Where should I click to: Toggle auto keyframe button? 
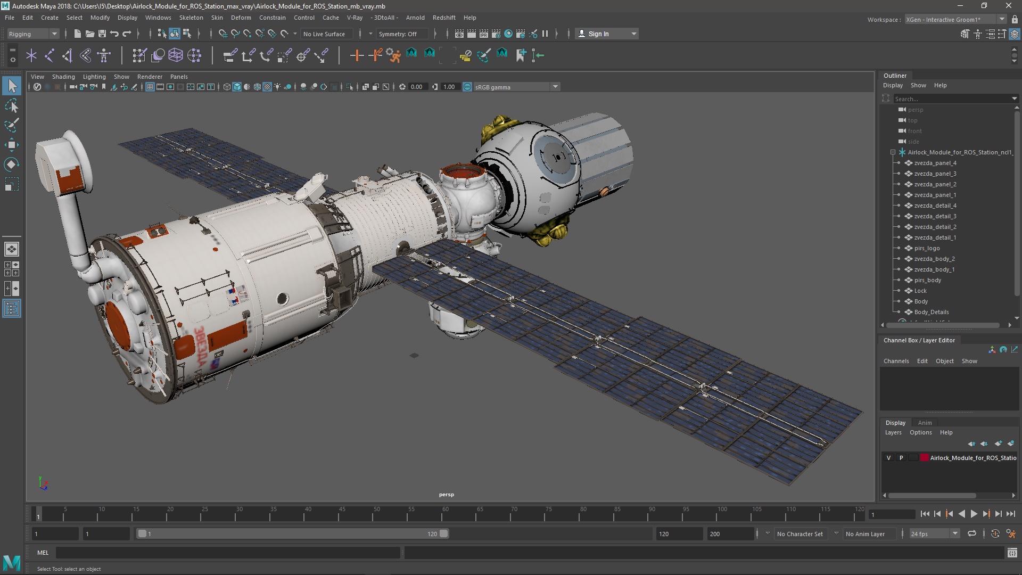(995, 533)
